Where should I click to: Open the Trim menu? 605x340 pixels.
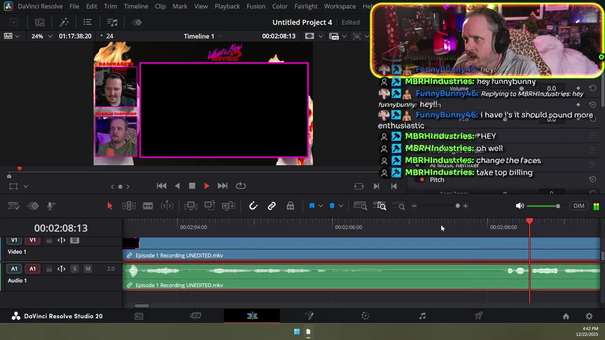pyautogui.click(x=110, y=6)
